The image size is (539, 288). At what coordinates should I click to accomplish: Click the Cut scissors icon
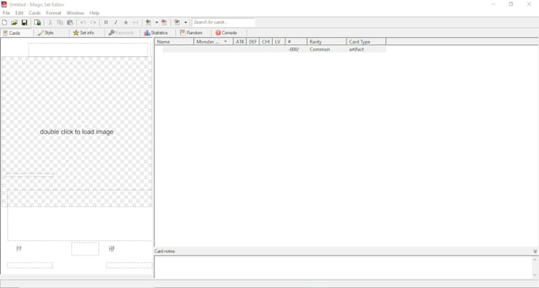[50, 22]
